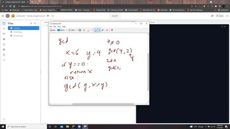Image resolution: width=230 pixels, height=129 pixels.
Task: Click the add folder icon in Files panel
Action: tap(35, 23)
